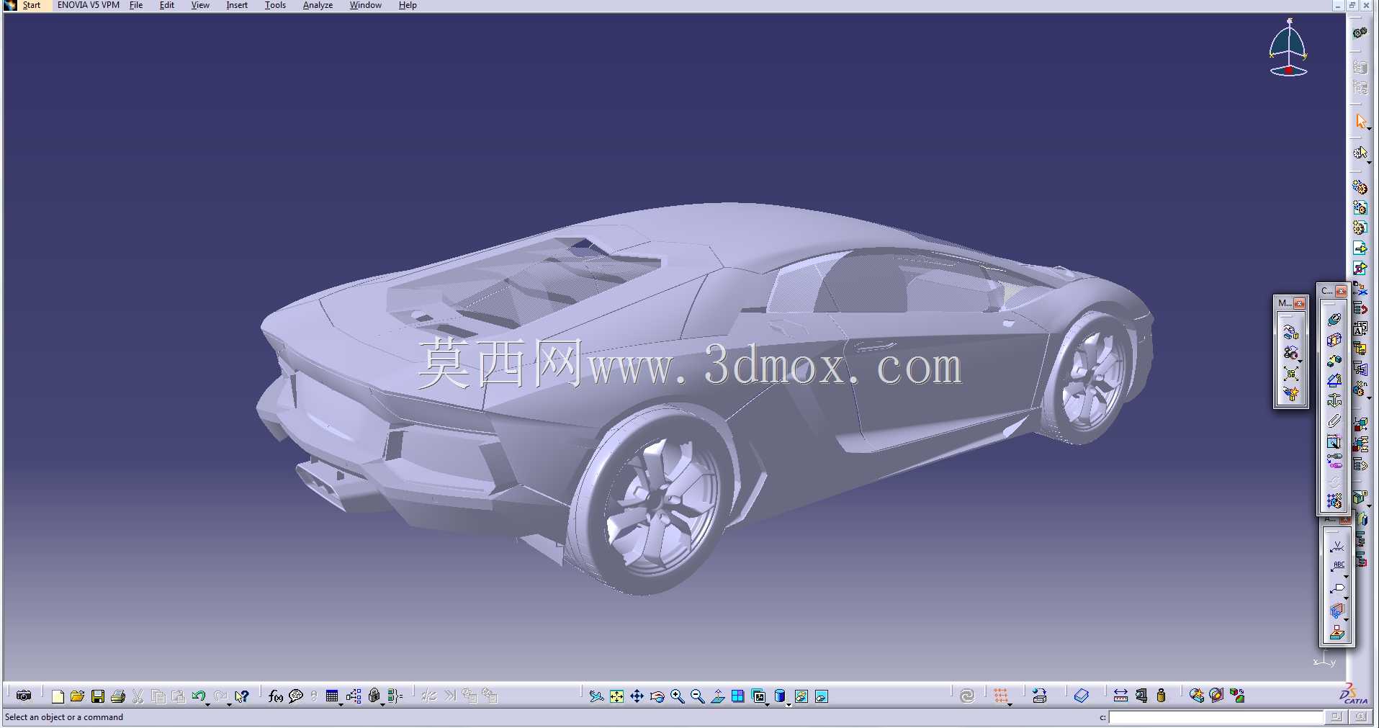Create a new document
The height and width of the screenshot is (728, 1379).
click(x=58, y=696)
